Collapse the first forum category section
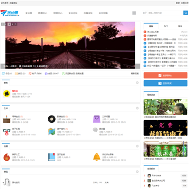The image size is (189, 189). [138, 82]
